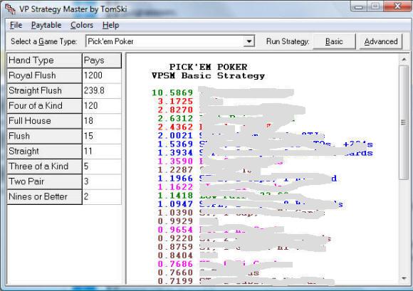The image size is (413, 291).
Task: Select the Full House row label
Action: pos(44,121)
